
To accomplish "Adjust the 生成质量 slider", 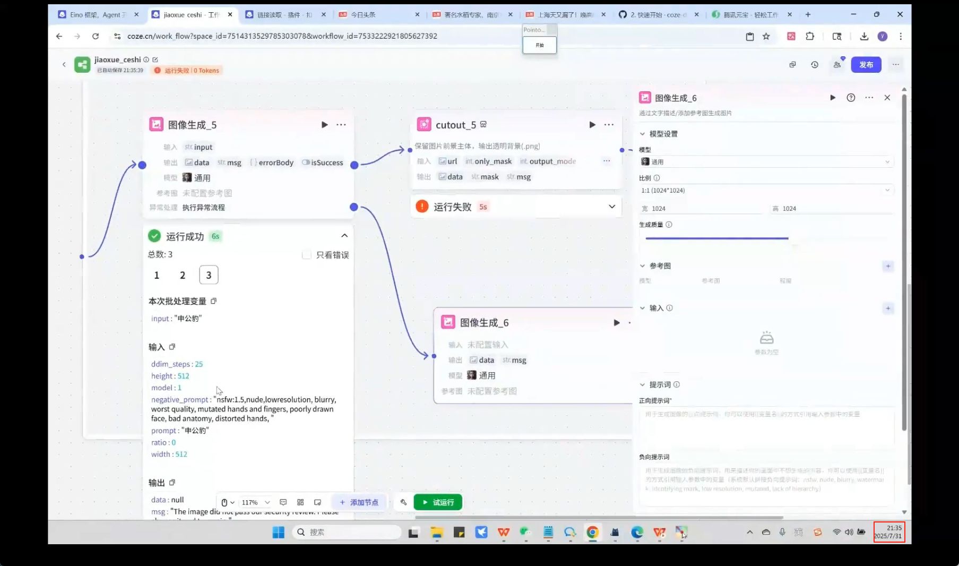I will 788,238.
